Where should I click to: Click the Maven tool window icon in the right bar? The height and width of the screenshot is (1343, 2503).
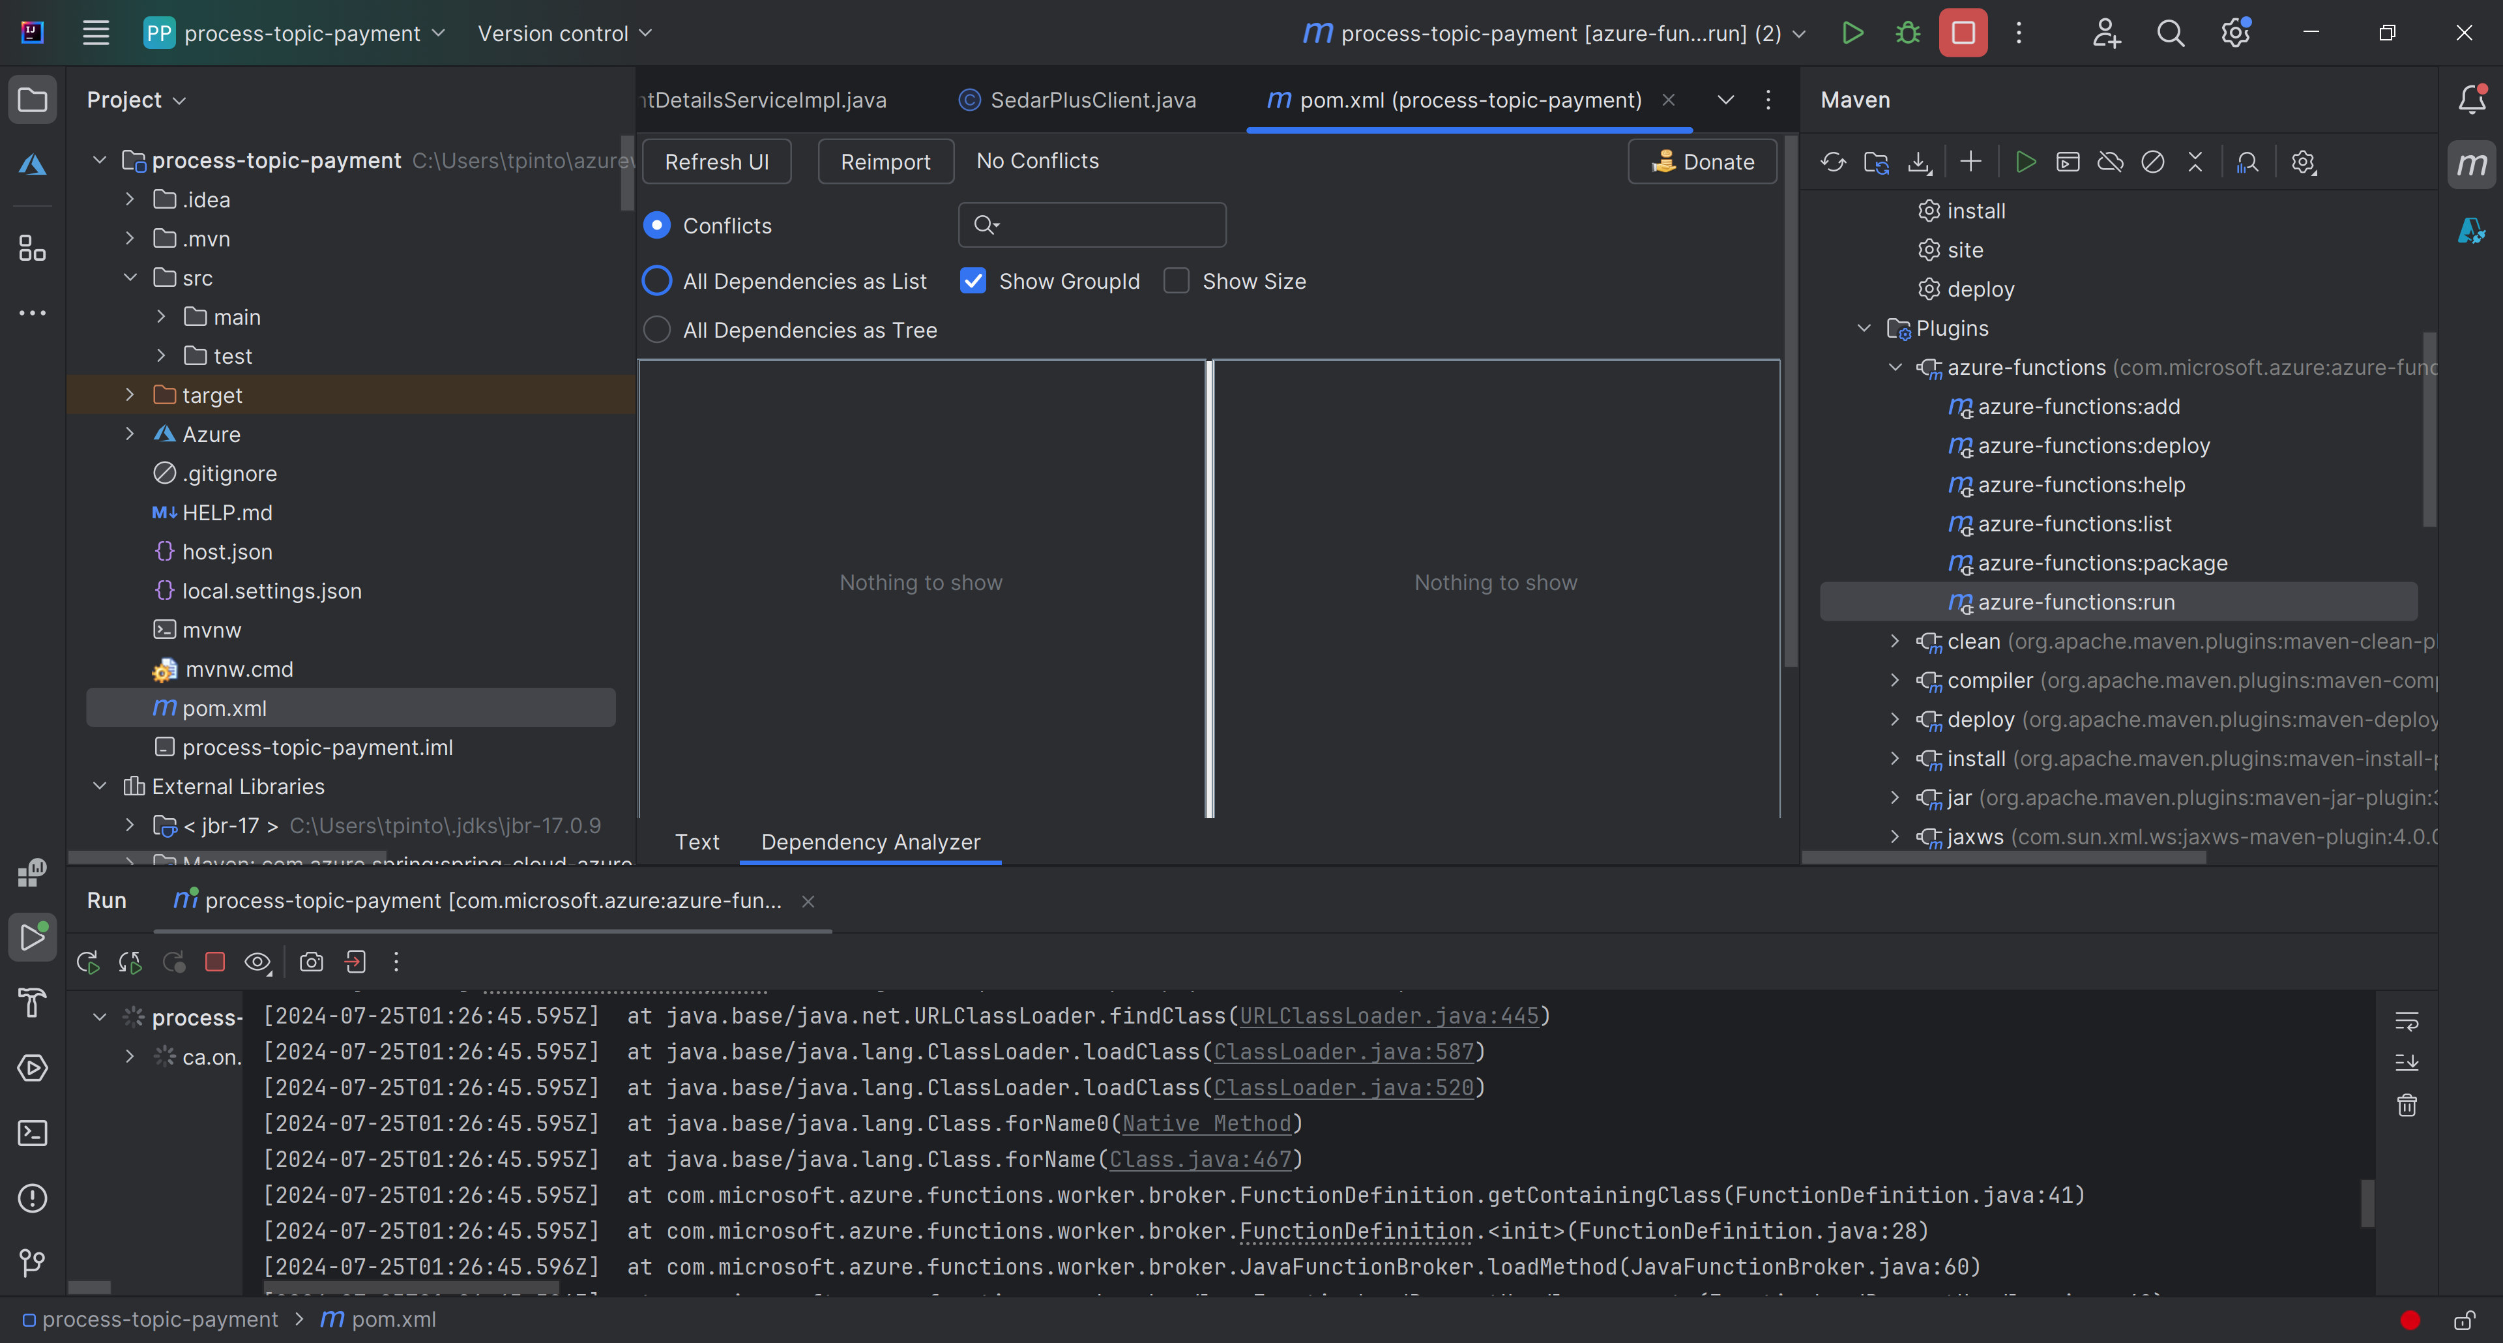pyautogui.click(x=2471, y=164)
